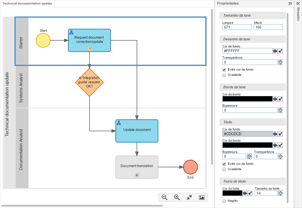The width and height of the screenshot is (302, 208).
Task: Enable Gradiente under Título section
Action: [224, 169]
